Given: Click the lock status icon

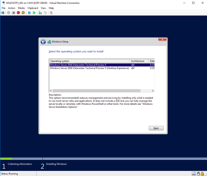Looking at the screenshot, I should pos(202,174).
